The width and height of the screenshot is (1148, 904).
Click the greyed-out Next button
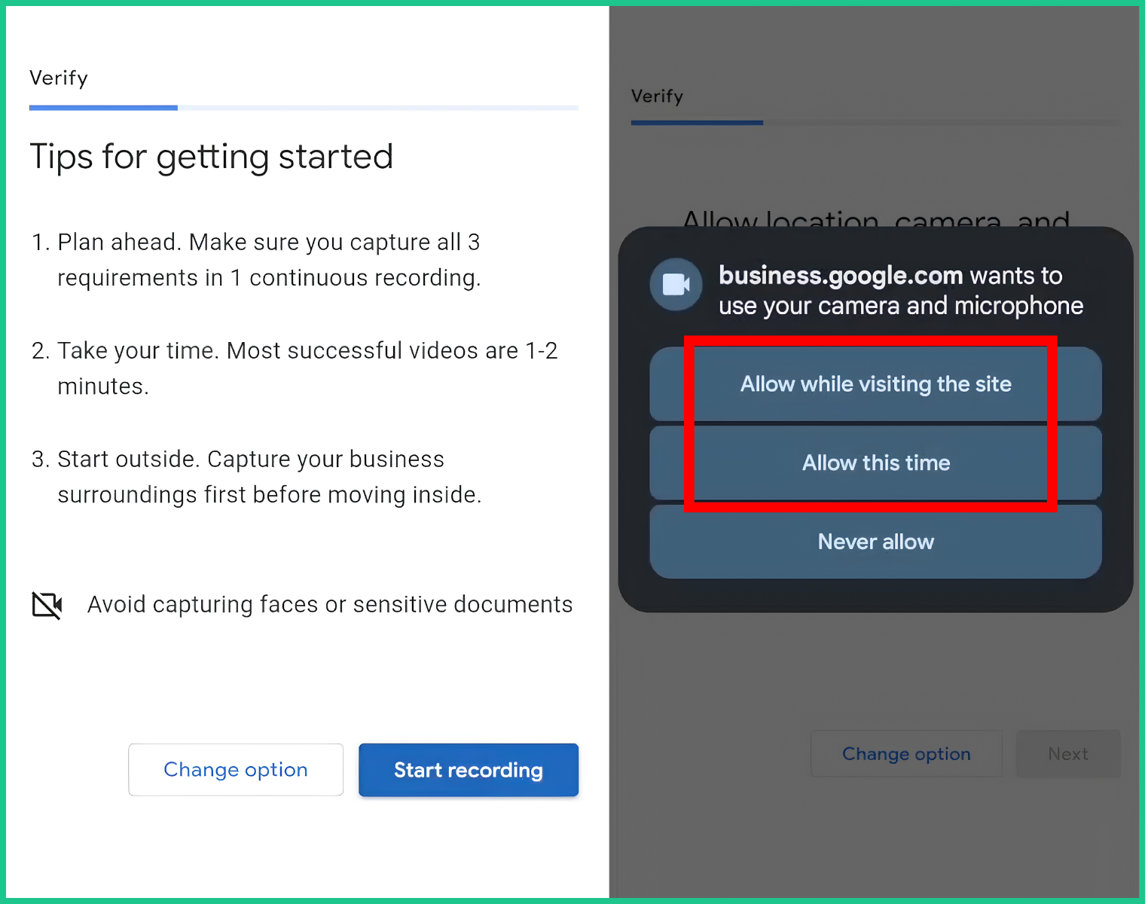1068,753
